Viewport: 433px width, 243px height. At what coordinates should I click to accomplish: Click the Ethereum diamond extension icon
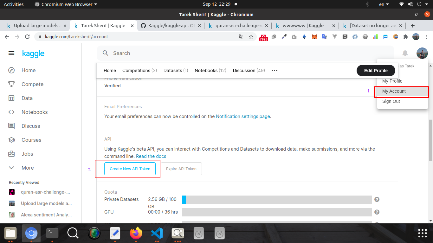(304, 37)
